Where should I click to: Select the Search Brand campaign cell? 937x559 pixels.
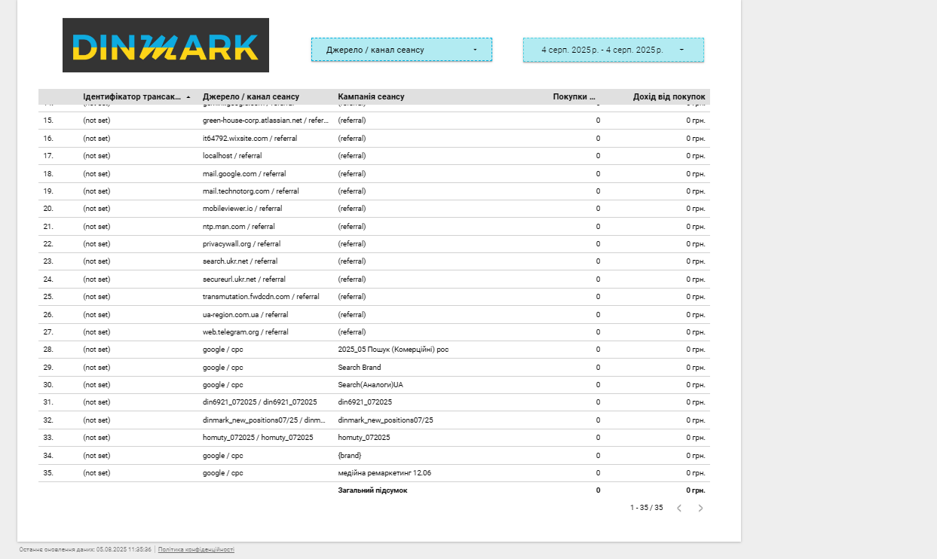pos(360,368)
